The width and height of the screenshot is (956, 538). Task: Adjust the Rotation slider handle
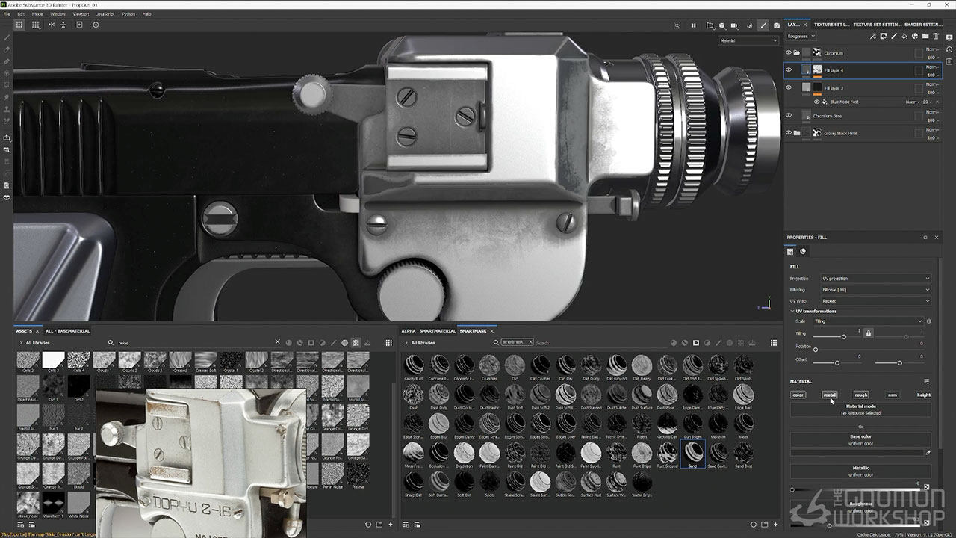[x=815, y=349]
